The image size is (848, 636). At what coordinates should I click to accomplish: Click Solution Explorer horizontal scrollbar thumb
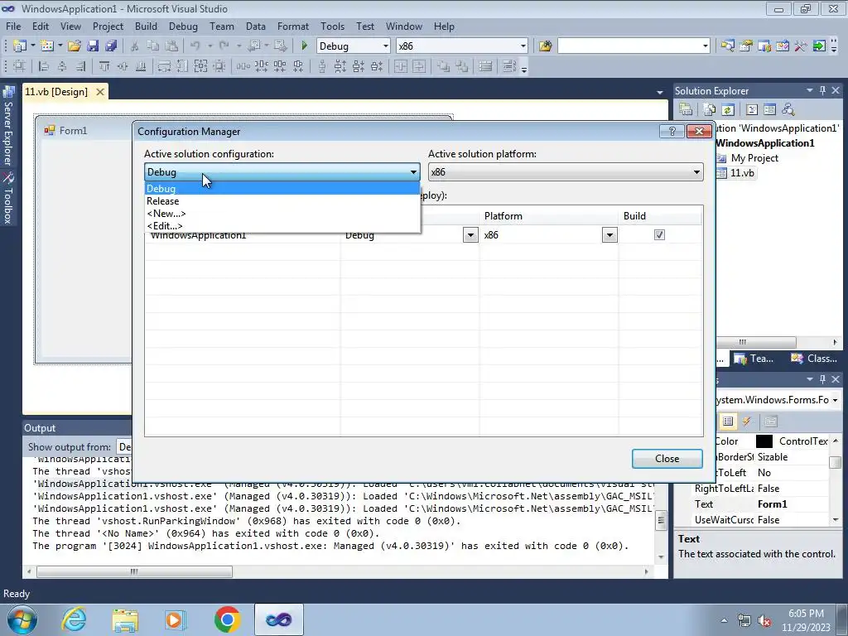point(755,342)
